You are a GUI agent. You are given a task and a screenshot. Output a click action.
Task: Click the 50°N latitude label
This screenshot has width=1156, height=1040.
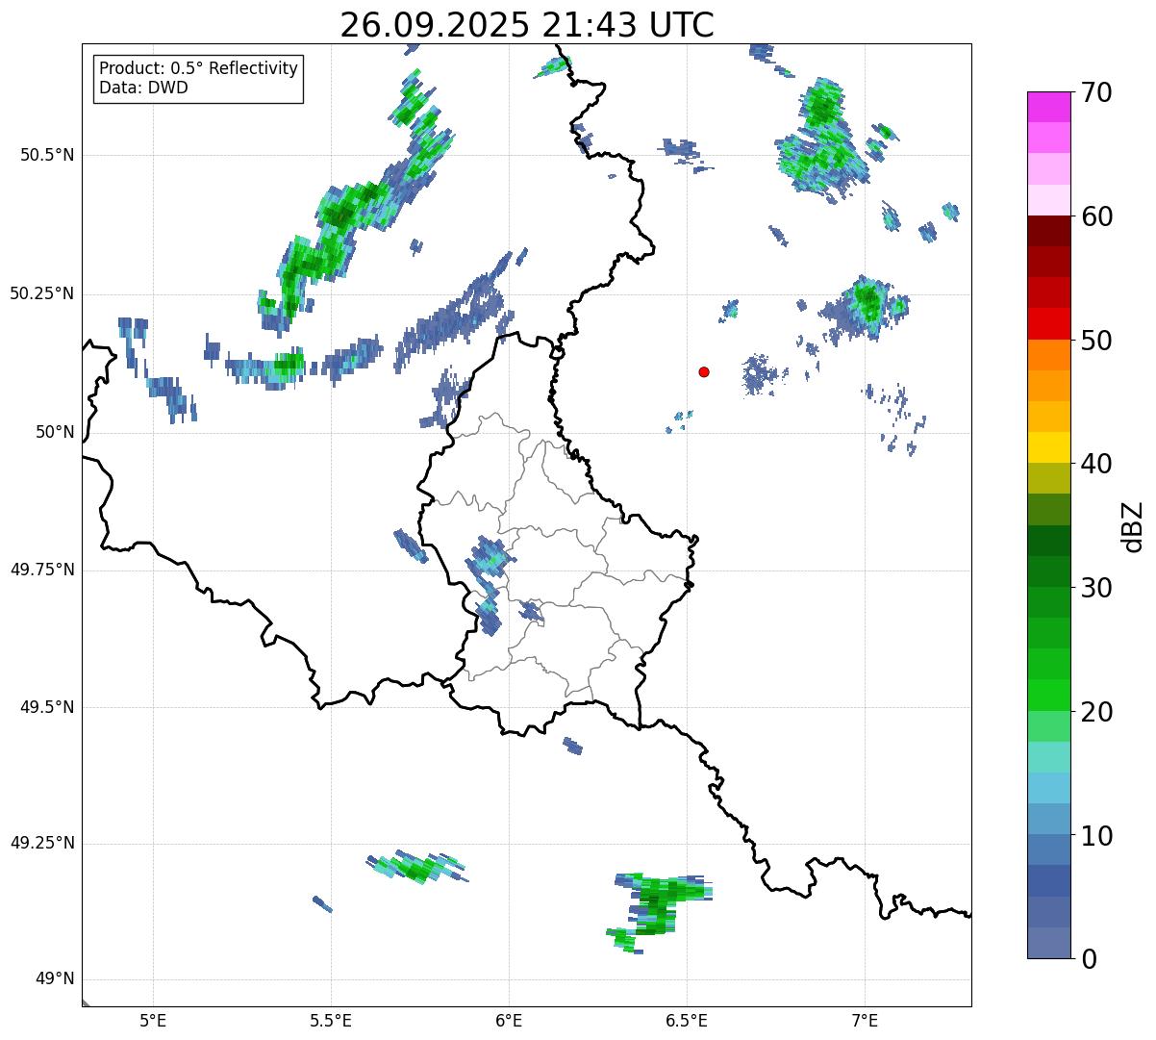[54, 432]
